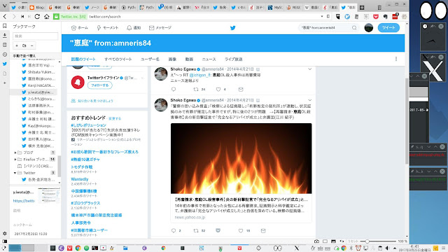Click the rewind history button
Image resolution: width=448 pixels, height=252 pixels.
point(22,17)
